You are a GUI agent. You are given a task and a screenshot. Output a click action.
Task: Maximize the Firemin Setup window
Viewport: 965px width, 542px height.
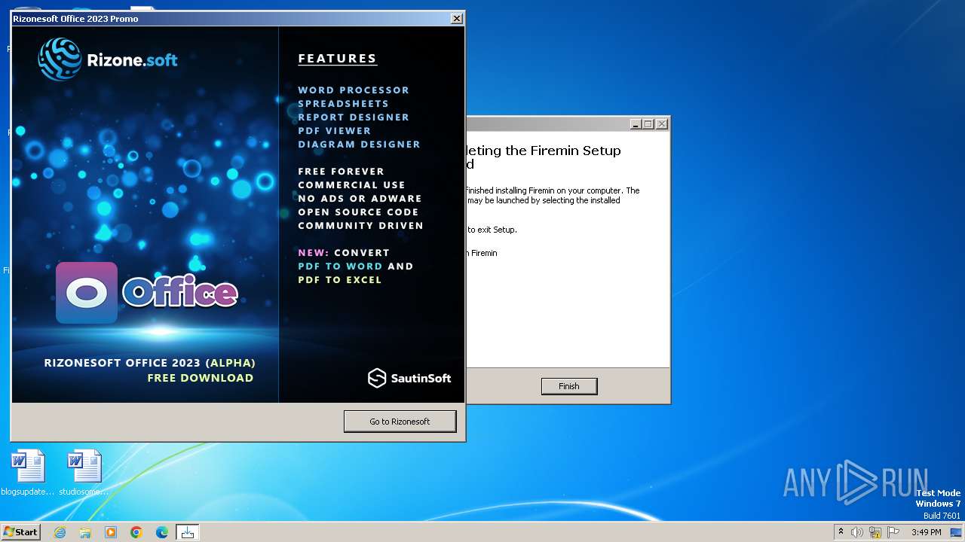(x=648, y=124)
